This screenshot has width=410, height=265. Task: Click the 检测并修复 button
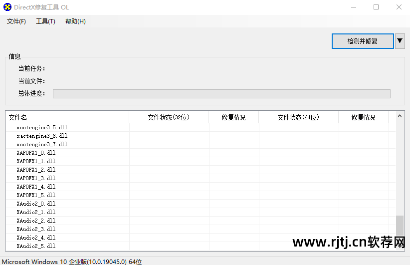363,41
